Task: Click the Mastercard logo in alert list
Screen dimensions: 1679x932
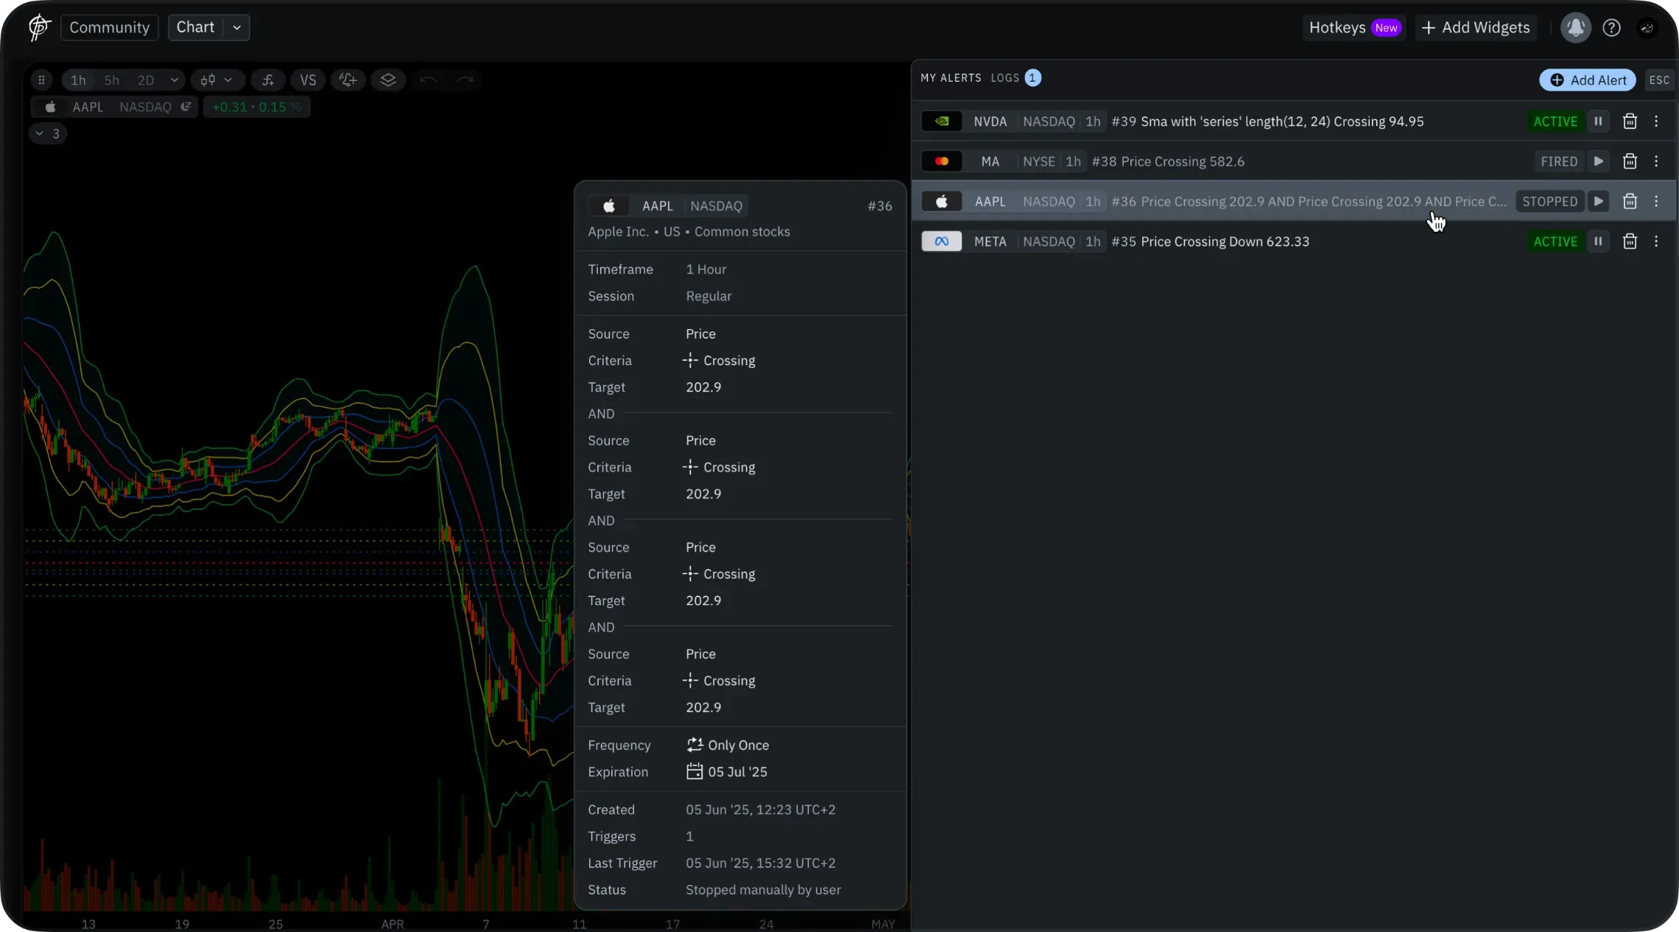Action: tap(942, 161)
